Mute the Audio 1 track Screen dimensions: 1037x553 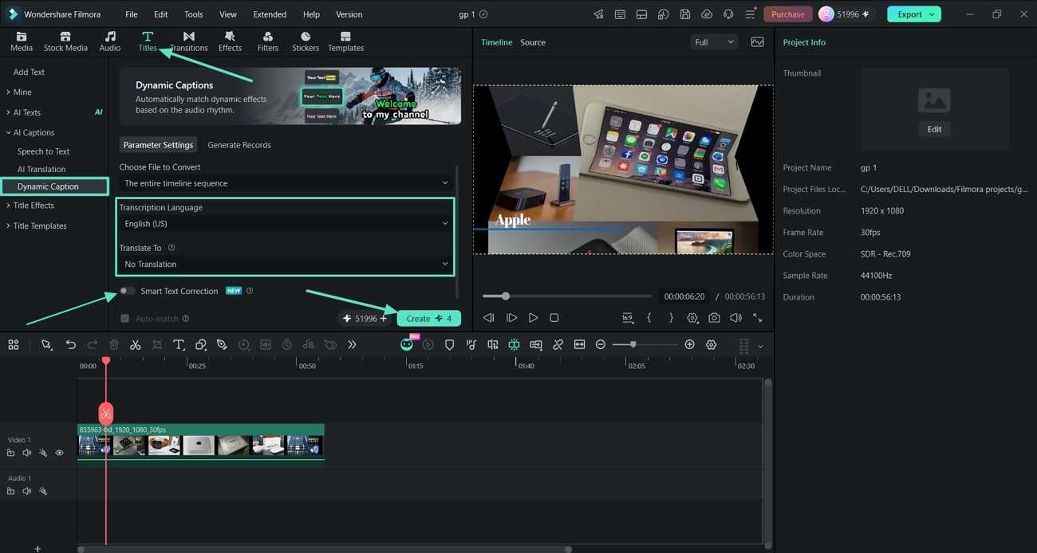pyautogui.click(x=26, y=491)
